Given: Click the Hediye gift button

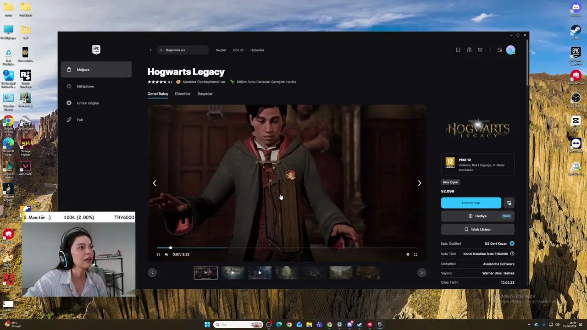Looking at the screenshot, I should [x=477, y=216].
